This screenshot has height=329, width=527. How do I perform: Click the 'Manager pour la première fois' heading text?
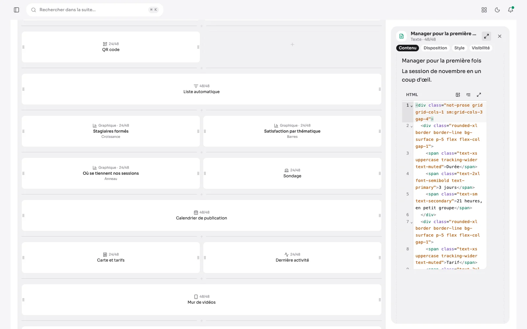pyautogui.click(x=441, y=61)
